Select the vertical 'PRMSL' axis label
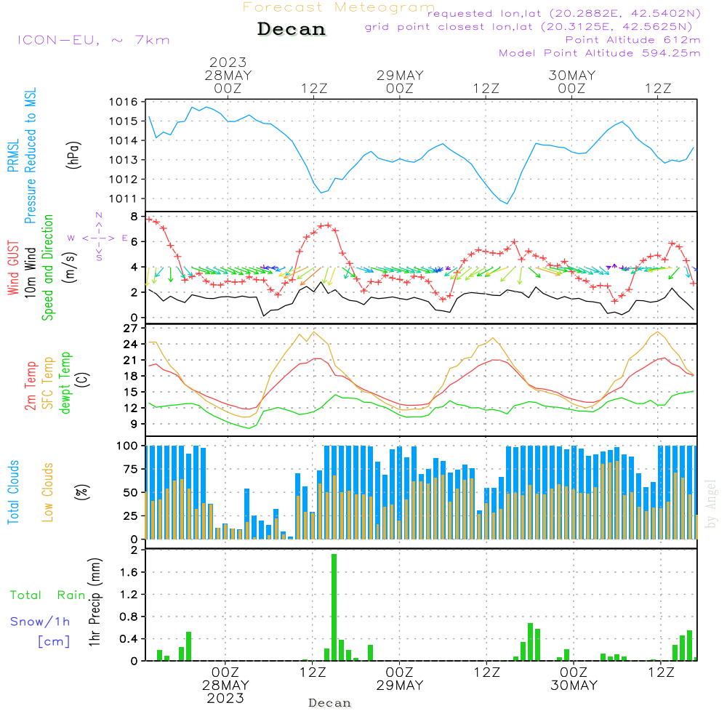727x727 pixels. pyautogui.click(x=13, y=155)
